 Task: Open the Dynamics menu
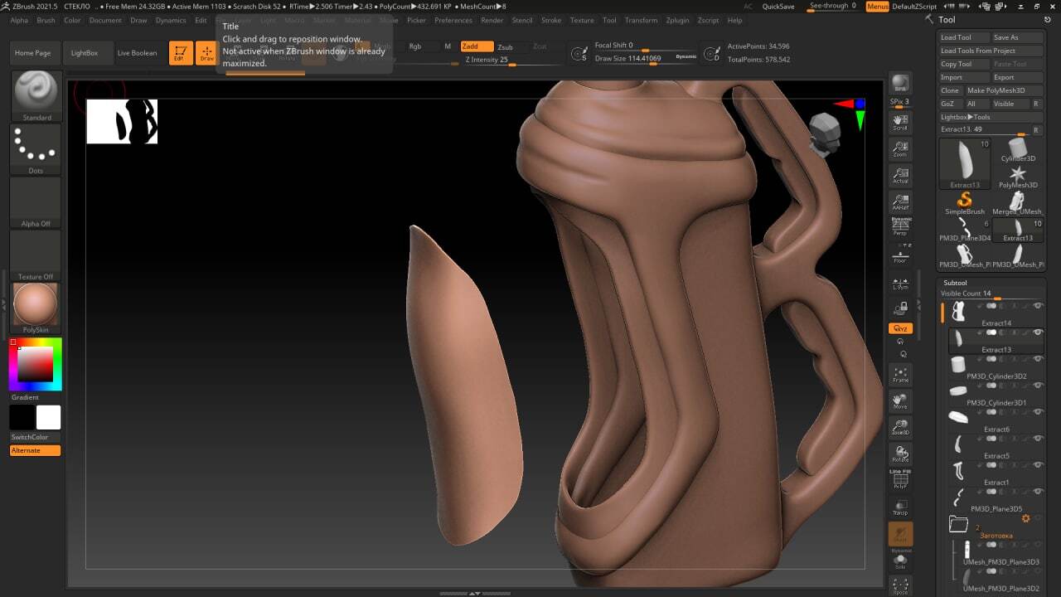click(171, 20)
